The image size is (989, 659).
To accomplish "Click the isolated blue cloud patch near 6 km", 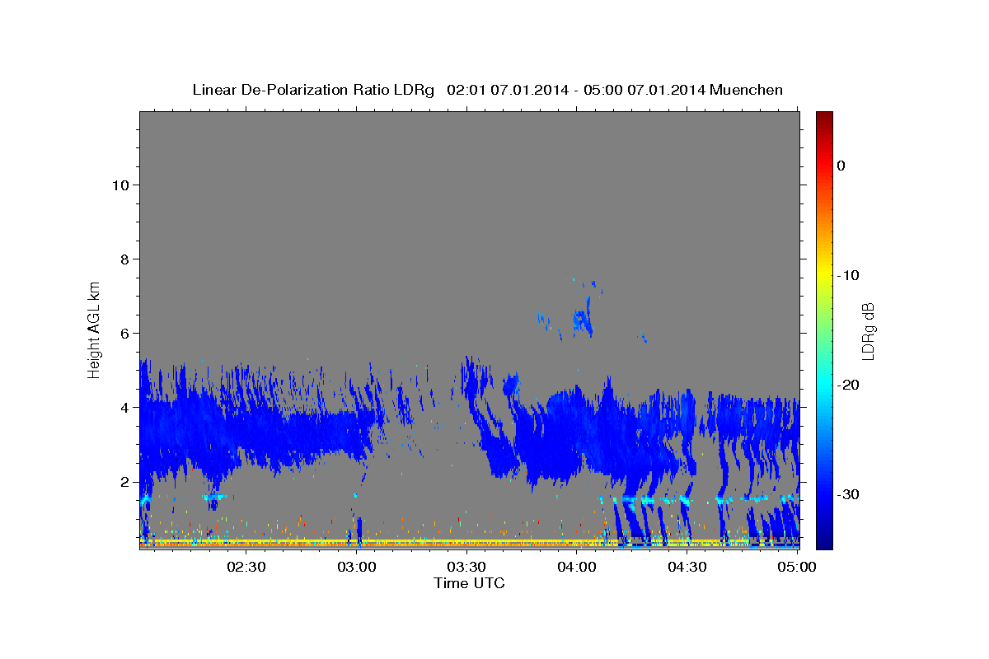I will tap(583, 318).
